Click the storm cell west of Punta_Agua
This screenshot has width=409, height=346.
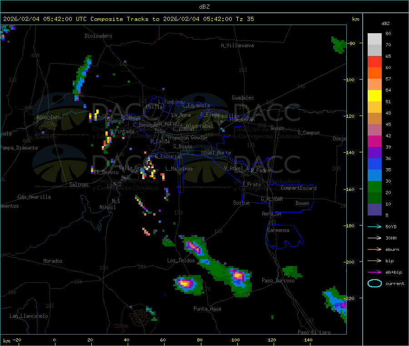pos(188,285)
